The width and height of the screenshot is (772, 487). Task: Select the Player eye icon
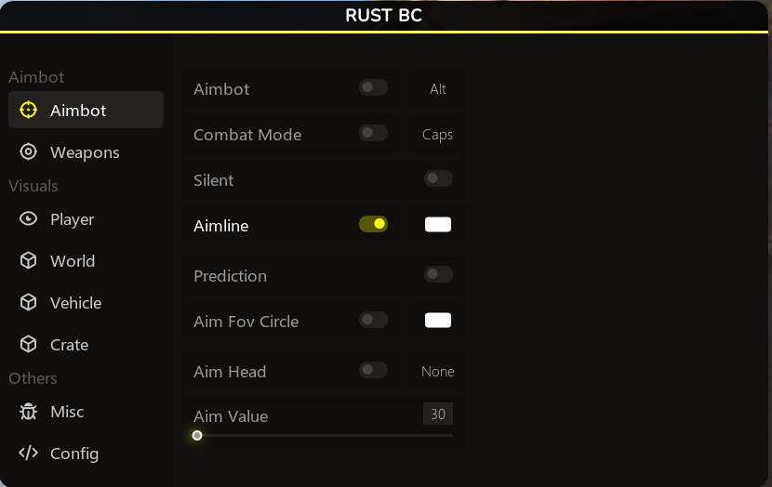tap(29, 219)
